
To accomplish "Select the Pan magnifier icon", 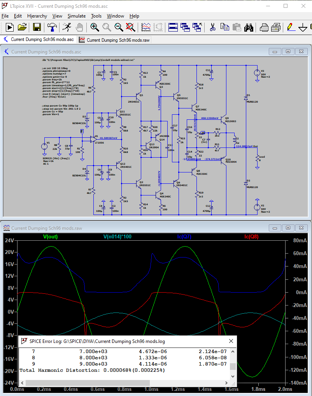I will click(x=107, y=27).
